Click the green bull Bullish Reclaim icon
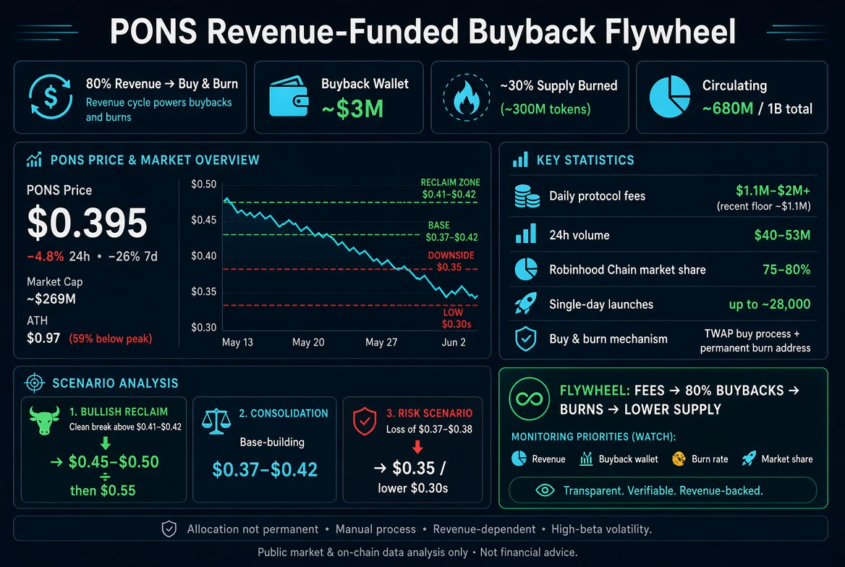845x567 pixels. click(44, 420)
